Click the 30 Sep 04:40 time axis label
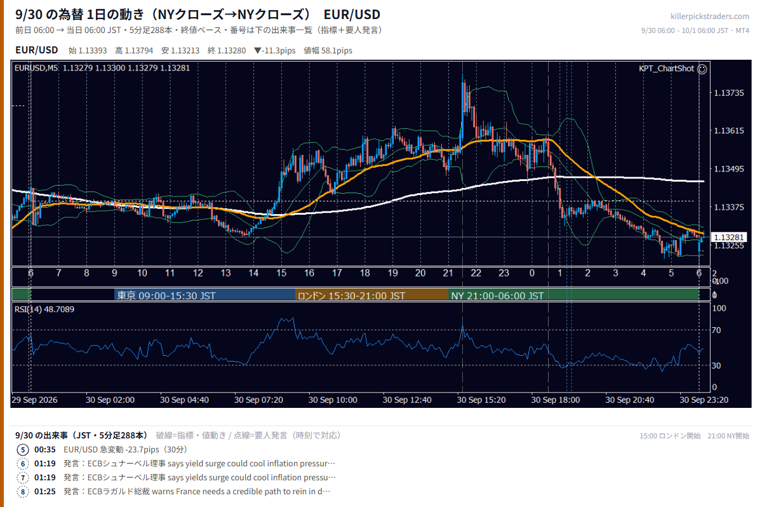The height and width of the screenshot is (507, 762). [185, 400]
